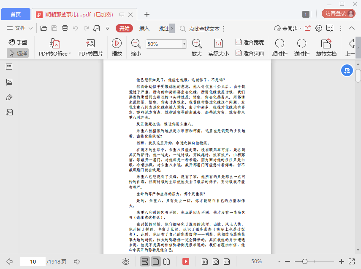Enter full screen mode

point(352,261)
